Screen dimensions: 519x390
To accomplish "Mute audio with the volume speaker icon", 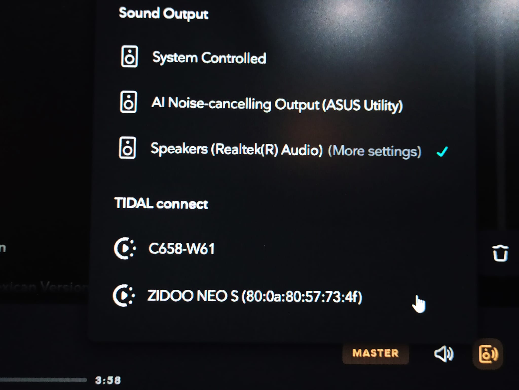I will point(444,354).
